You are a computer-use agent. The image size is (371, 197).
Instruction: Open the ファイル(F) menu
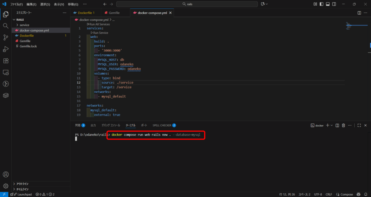pyautogui.click(x=17, y=4)
